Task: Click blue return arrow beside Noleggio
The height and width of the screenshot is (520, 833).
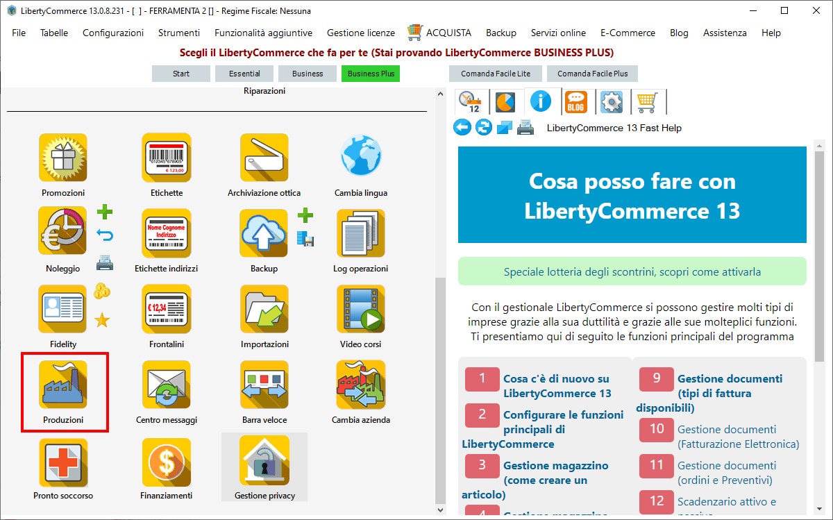Action: tap(104, 236)
